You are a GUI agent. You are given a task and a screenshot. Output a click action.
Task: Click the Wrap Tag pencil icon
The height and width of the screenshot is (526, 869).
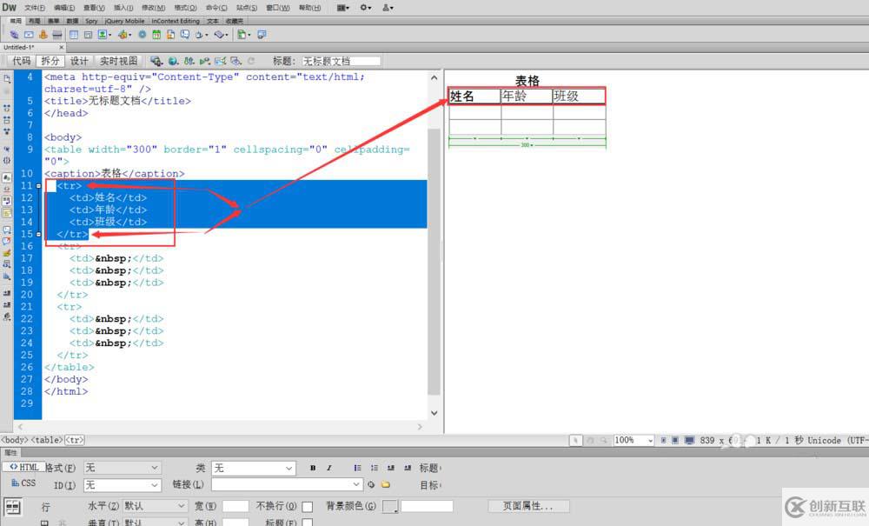[x=7, y=253]
